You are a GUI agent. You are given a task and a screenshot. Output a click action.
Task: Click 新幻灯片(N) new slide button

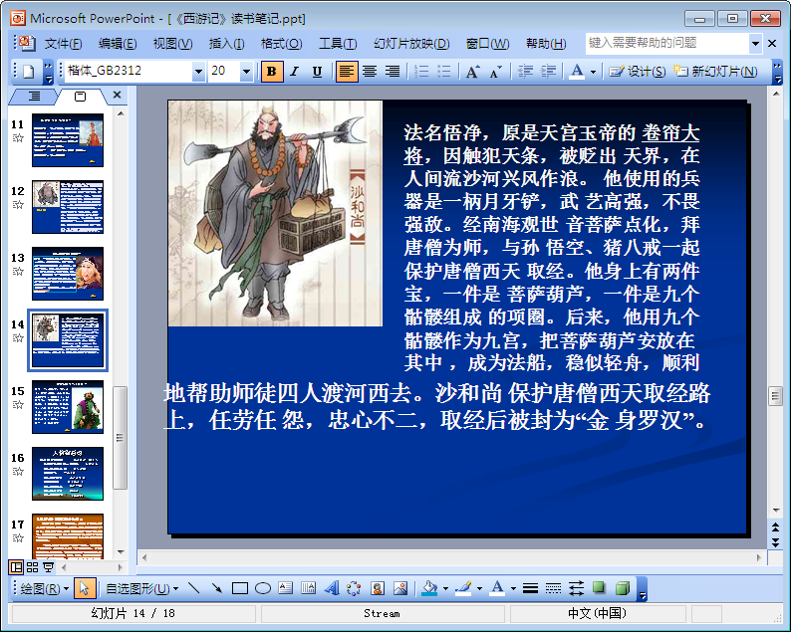(x=715, y=72)
